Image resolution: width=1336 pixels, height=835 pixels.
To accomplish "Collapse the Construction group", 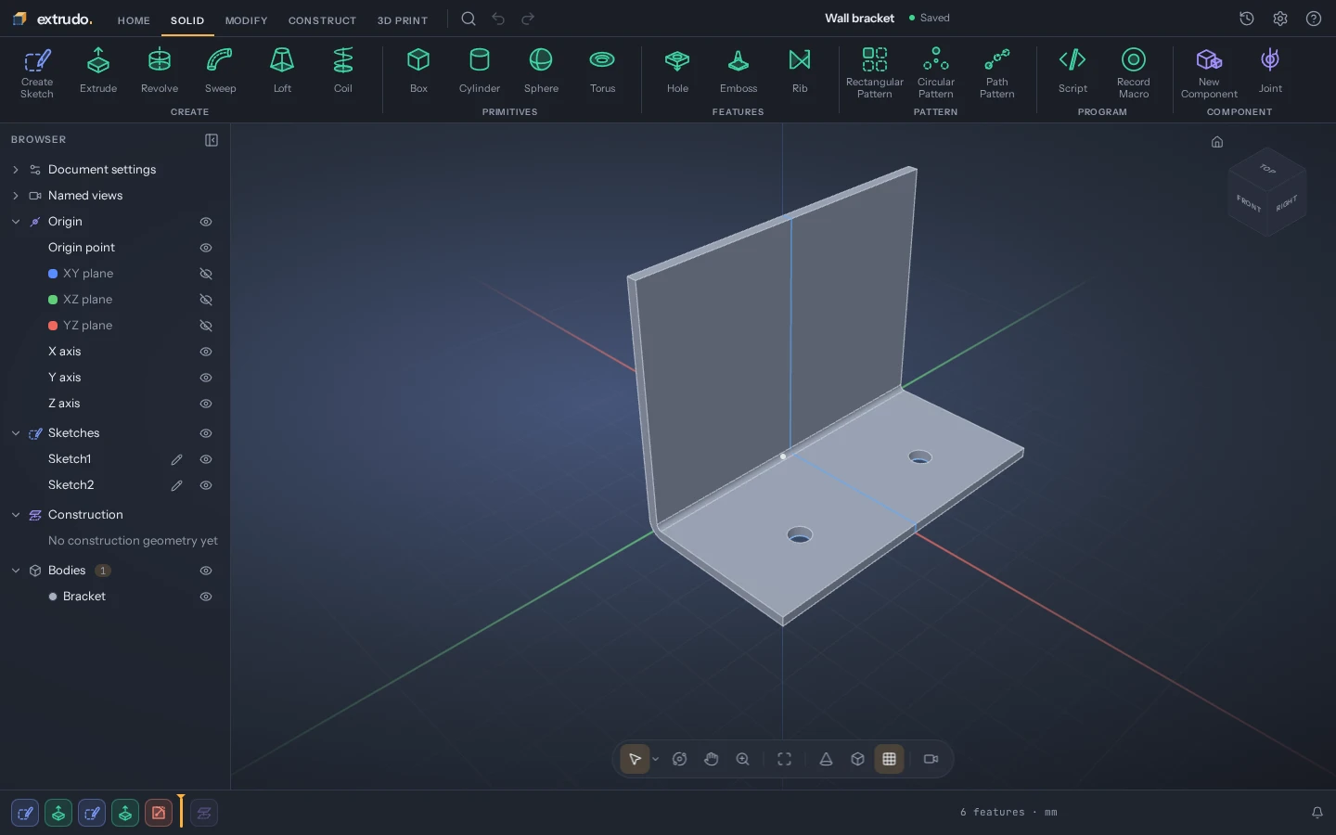I will (x=16, y=515).
